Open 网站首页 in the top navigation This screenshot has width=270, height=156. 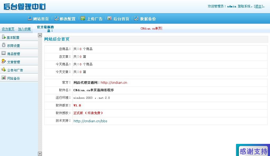(x=41, y=19)
